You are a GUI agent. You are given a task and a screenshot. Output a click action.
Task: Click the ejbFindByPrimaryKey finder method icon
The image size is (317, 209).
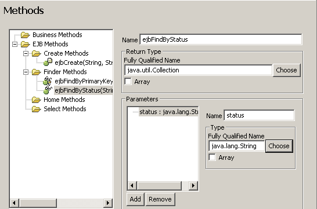coord(48,81)
